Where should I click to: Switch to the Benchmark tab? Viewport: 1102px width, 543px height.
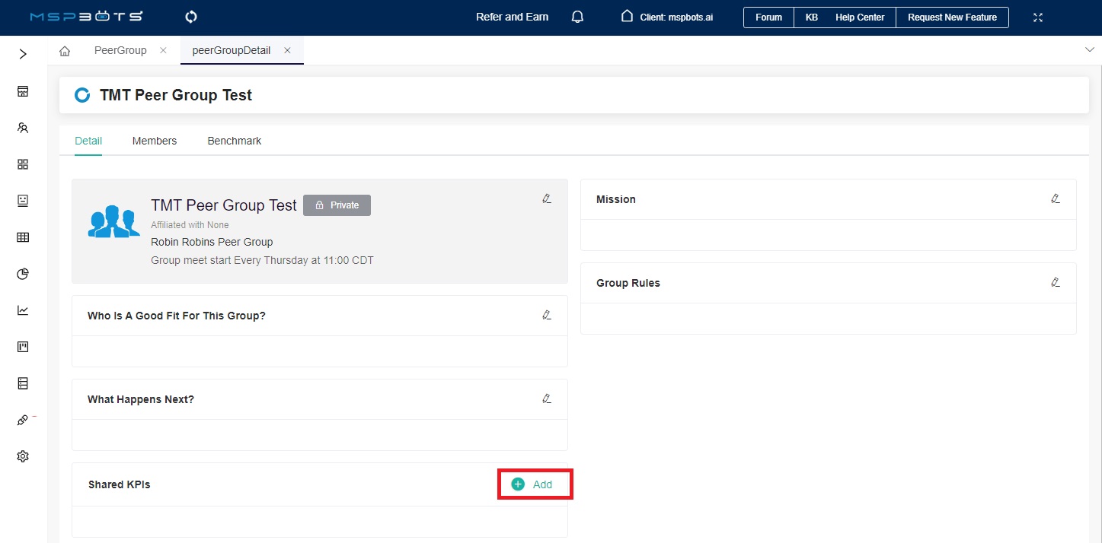(234, 141)
